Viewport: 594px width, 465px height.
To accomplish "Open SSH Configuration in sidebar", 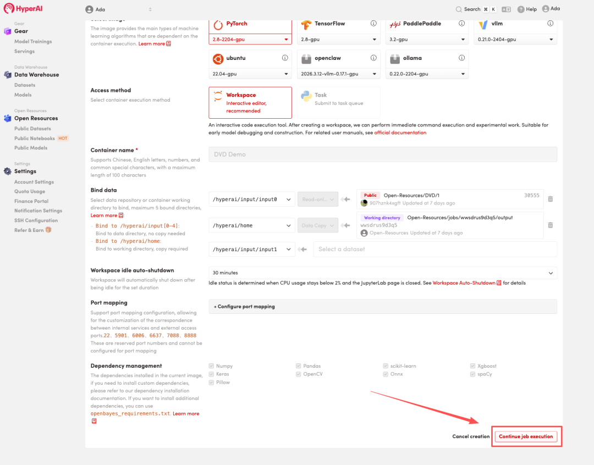I will 36,220.
